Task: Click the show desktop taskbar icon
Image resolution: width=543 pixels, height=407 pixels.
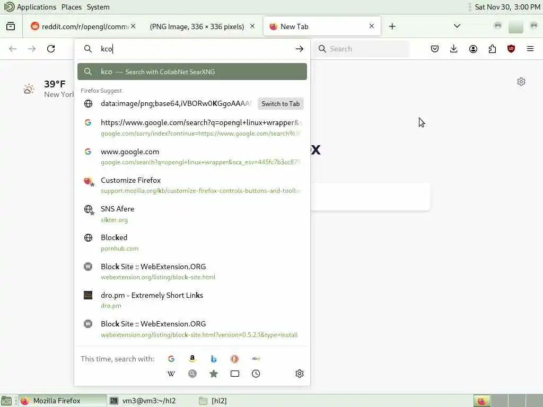Action: pyautogui.click(x=6, y=401)
